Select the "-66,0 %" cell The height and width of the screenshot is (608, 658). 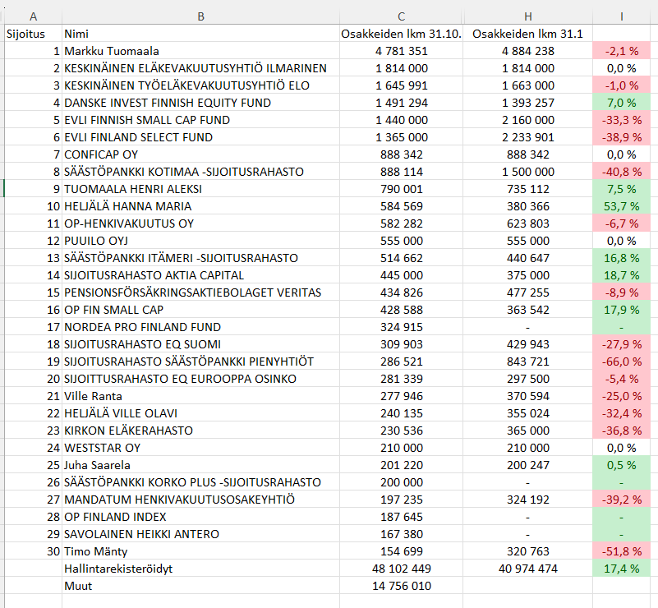point(622,362)
